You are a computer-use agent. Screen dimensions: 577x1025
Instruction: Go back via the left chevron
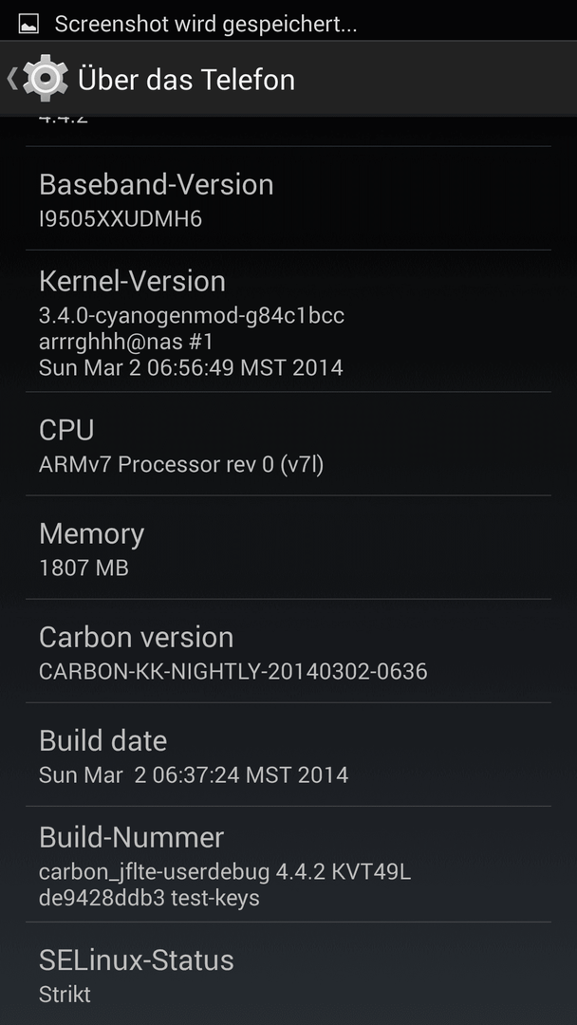click(x=11, y=79)
